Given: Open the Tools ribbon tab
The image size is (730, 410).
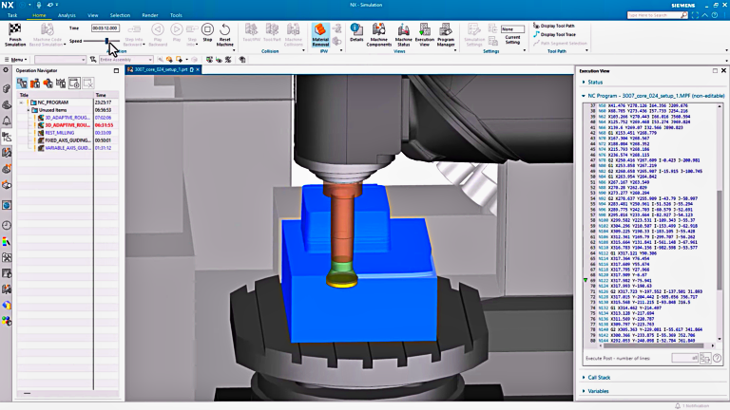Looking at the screenshot, I should click(176, 15).
